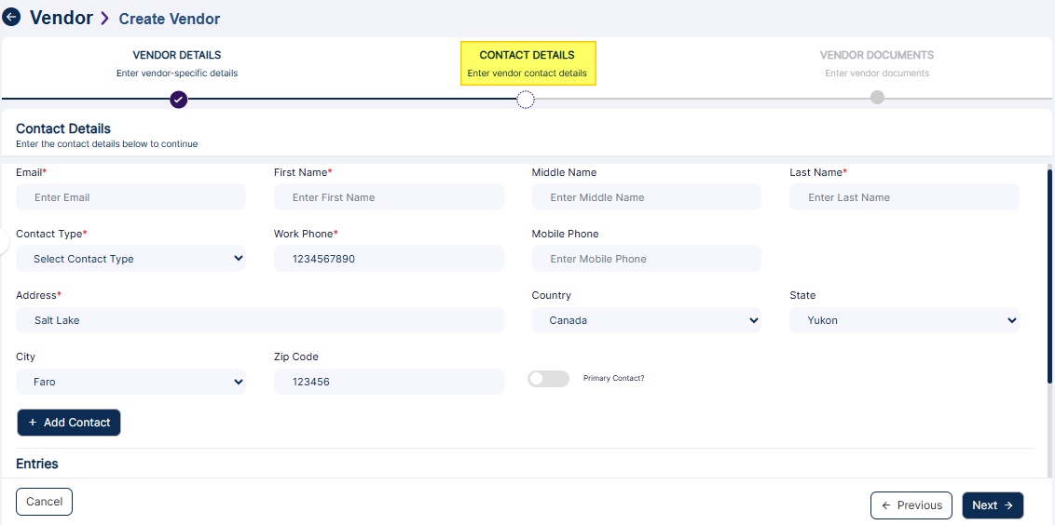Click the Vendor breadcrumb link
The image size is (1055, 525).
point(62,18)
